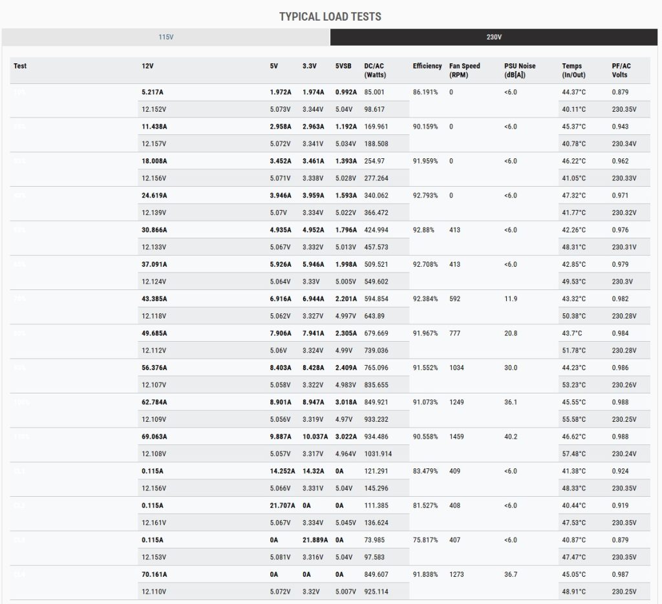Select the 1031.914 AC watts cell

click(x=378, y=454)
